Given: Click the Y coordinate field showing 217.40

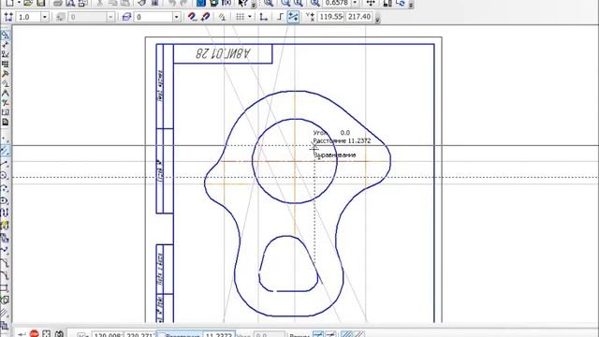Looking at the screenshot, I should [x=358, y=17].
